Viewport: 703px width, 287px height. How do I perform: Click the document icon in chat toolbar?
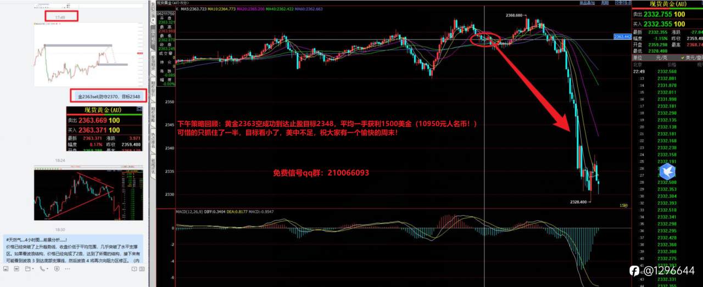click(x=16, y=269)
